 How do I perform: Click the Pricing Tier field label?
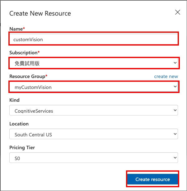(x=22, y=148)
